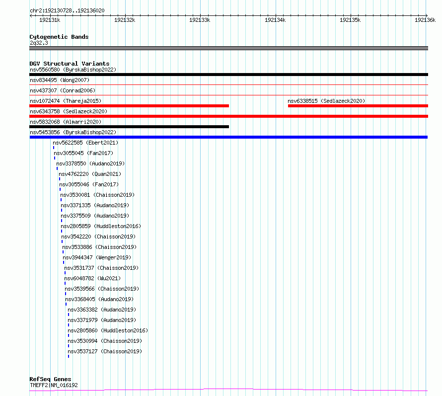Open variant nsv5622585 (Ebert2021)
This screenshot has width=442, height=396.
[85, 143]
